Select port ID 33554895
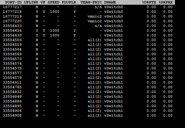The width and height of the screenshot is (185, 128). point(12,106)
